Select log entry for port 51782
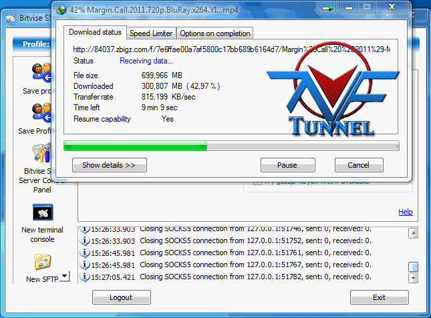Viewport: 431px width, 318px height. 225,277
